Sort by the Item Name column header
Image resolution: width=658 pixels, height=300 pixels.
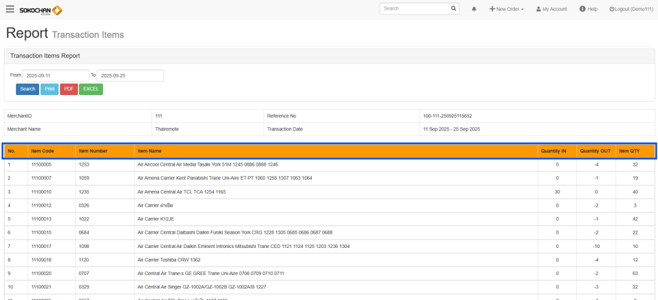[149, 152]
